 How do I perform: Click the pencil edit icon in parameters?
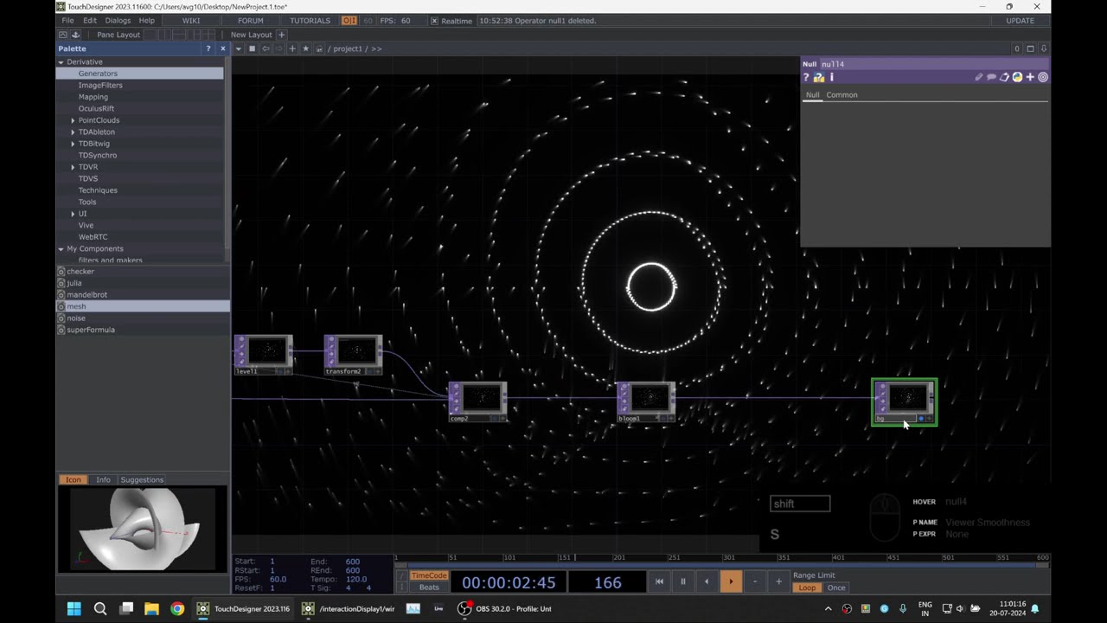[x=979, y=77]
